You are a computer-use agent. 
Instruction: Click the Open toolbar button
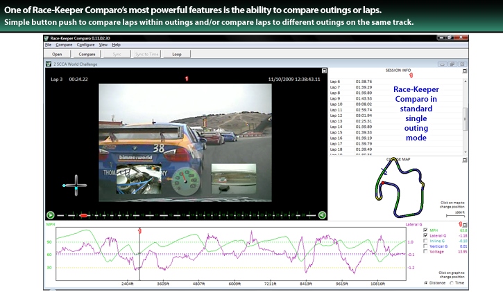click(x=57, y=53)
